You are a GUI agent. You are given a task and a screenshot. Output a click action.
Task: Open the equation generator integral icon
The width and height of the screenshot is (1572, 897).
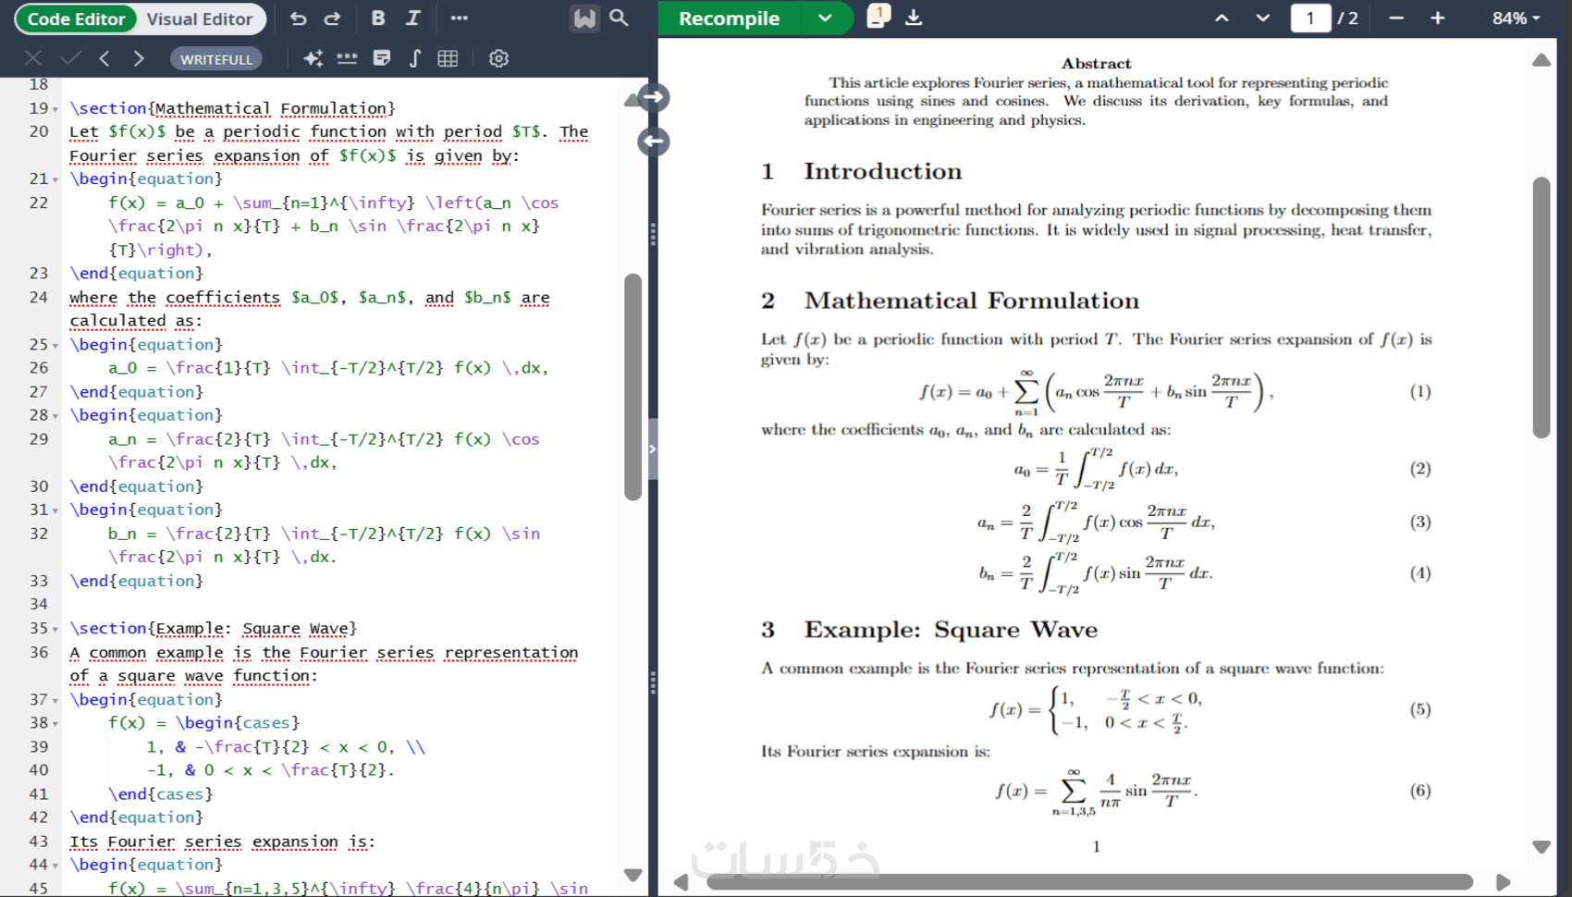(x=415, y=58)
